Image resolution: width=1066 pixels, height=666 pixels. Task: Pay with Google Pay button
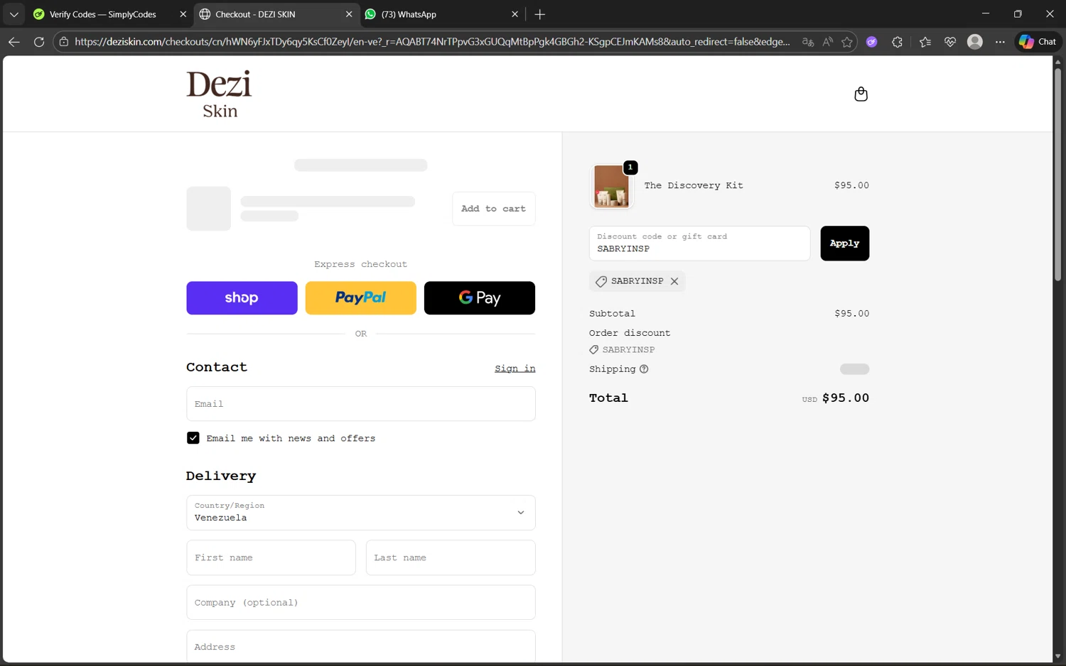point(480,298)
